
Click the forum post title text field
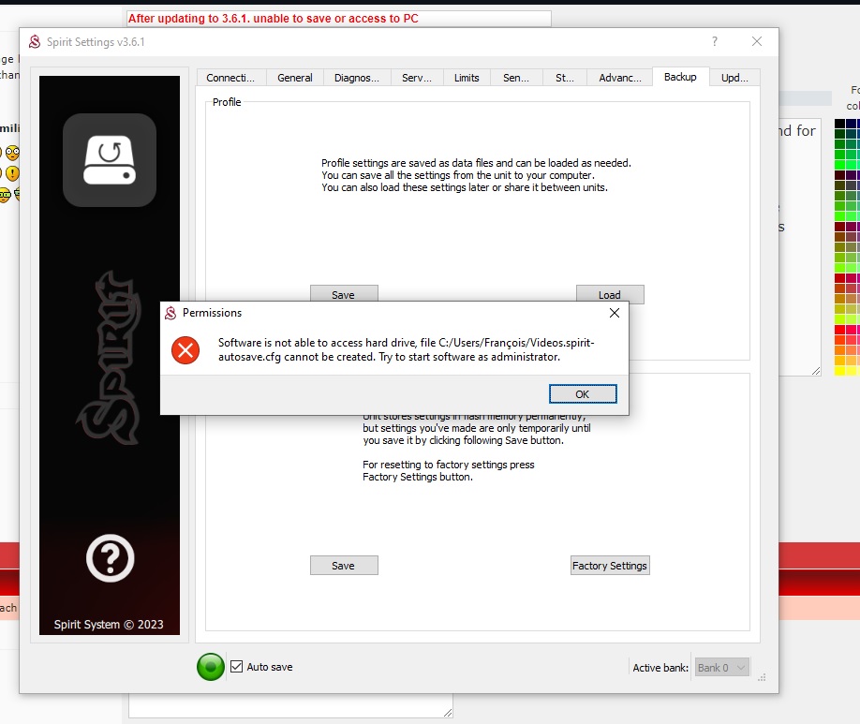[x=338, y=19]
